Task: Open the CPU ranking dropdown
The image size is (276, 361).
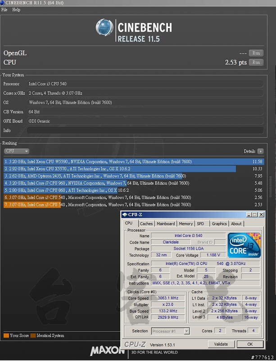Action: tap(17, 151)
